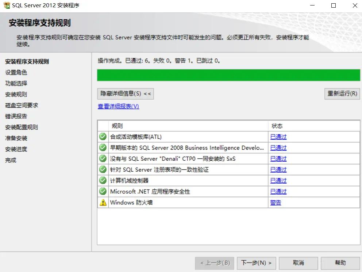Click the 重新运行(R) button
This screenshot has height=272, width=362.
(342, 94)
